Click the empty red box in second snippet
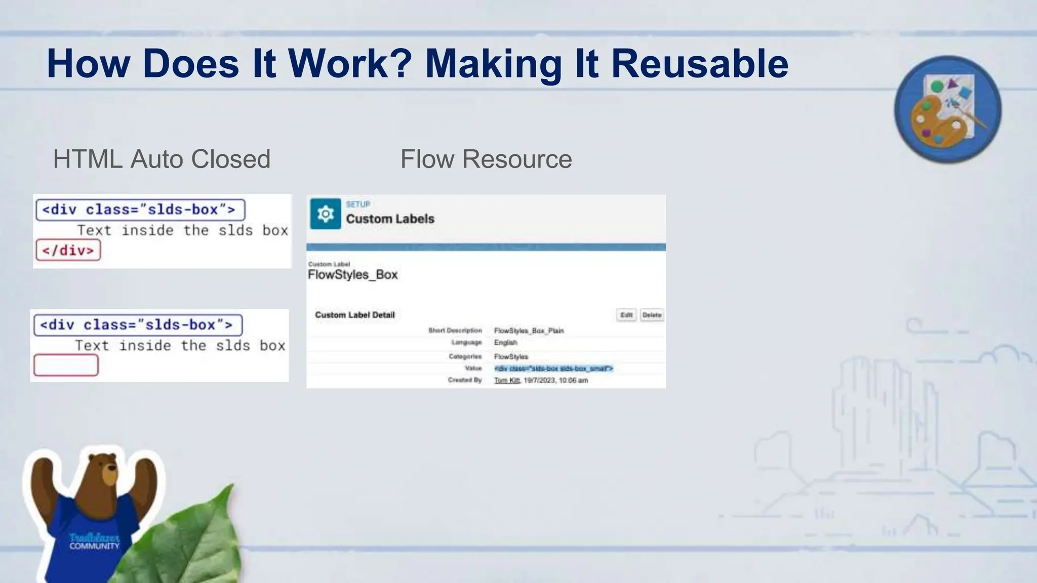This screenshot has height=583, width=1037. pyautogui.click(x=66, y=365)
